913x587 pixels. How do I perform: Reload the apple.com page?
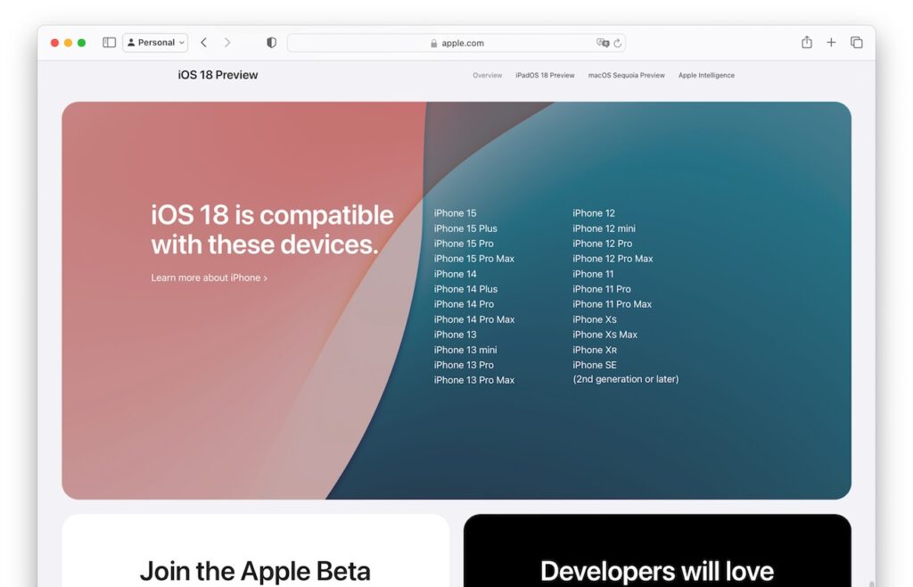coord(617,42)
